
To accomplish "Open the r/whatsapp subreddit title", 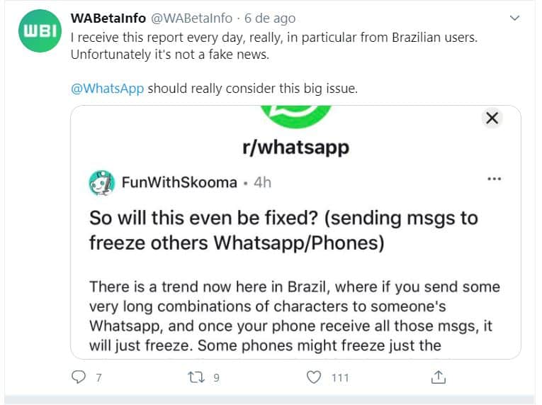I will click(x=296, y=148).
